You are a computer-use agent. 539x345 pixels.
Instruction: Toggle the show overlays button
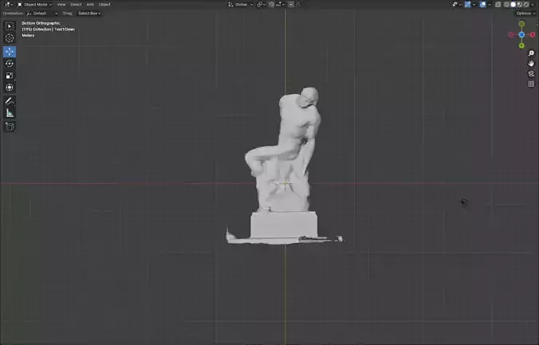[x=482, y=5]
